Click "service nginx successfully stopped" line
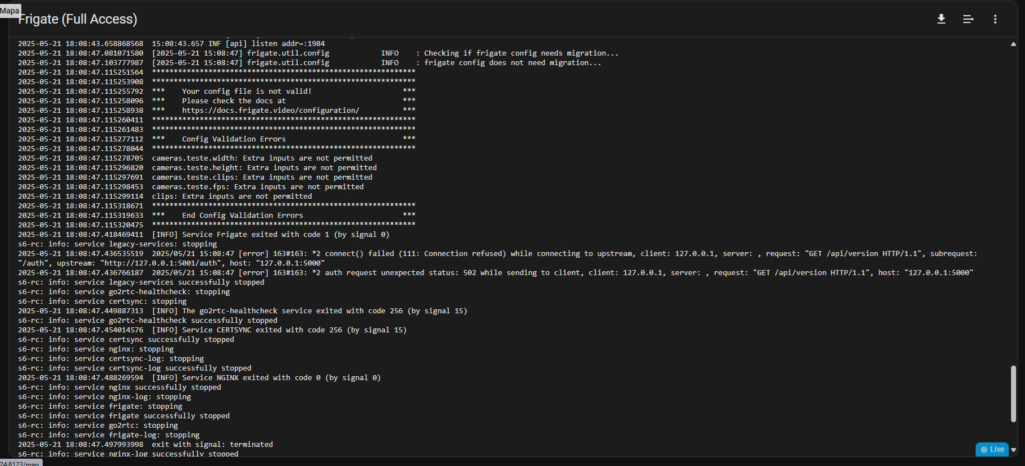 click(120, 387)
